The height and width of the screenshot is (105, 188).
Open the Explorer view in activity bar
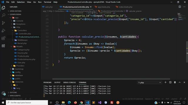click(x=3, y=8)
